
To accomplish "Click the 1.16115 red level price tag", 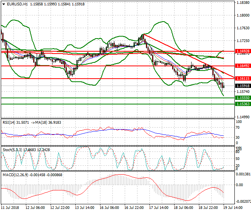I will pyautogui.click(x=243, y=79).
